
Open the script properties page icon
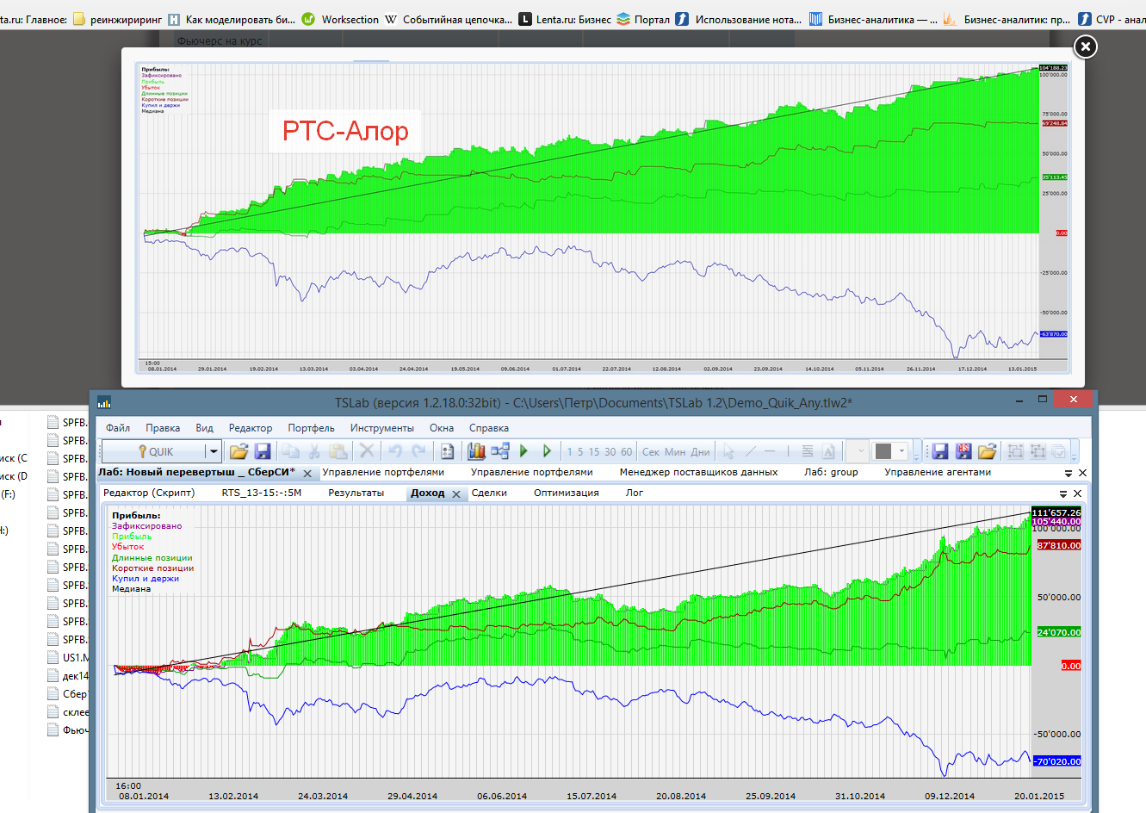(447, 451)
